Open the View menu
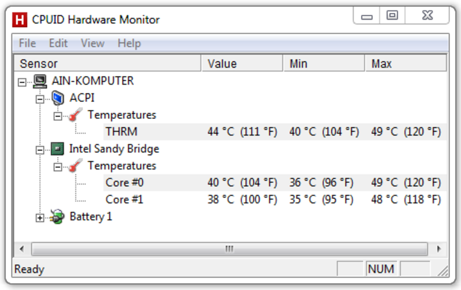This screenshot has height=290, width=461. click(x=93, y=43)
